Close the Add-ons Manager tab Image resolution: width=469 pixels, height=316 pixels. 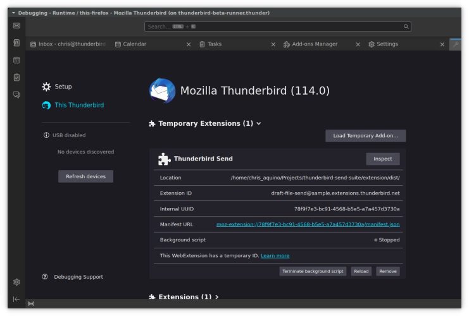pos(358,44)
